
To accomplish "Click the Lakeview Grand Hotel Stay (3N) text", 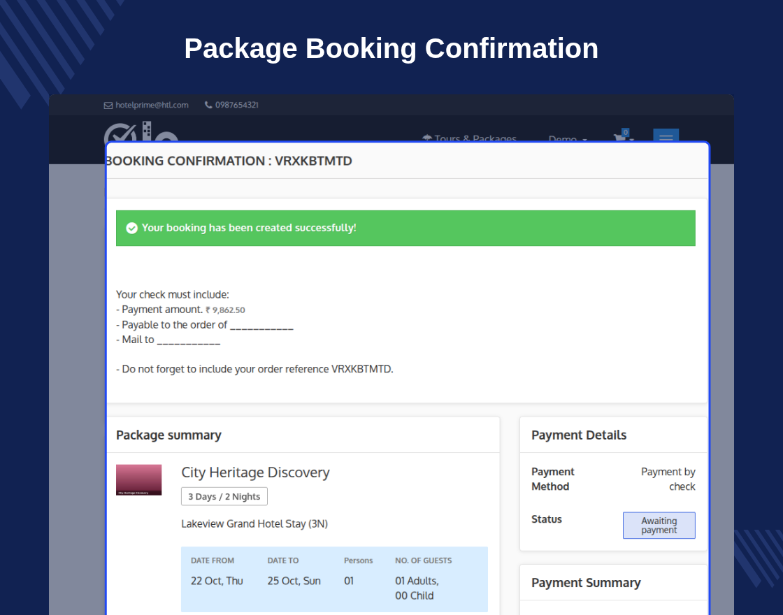I will pos(254,523).
